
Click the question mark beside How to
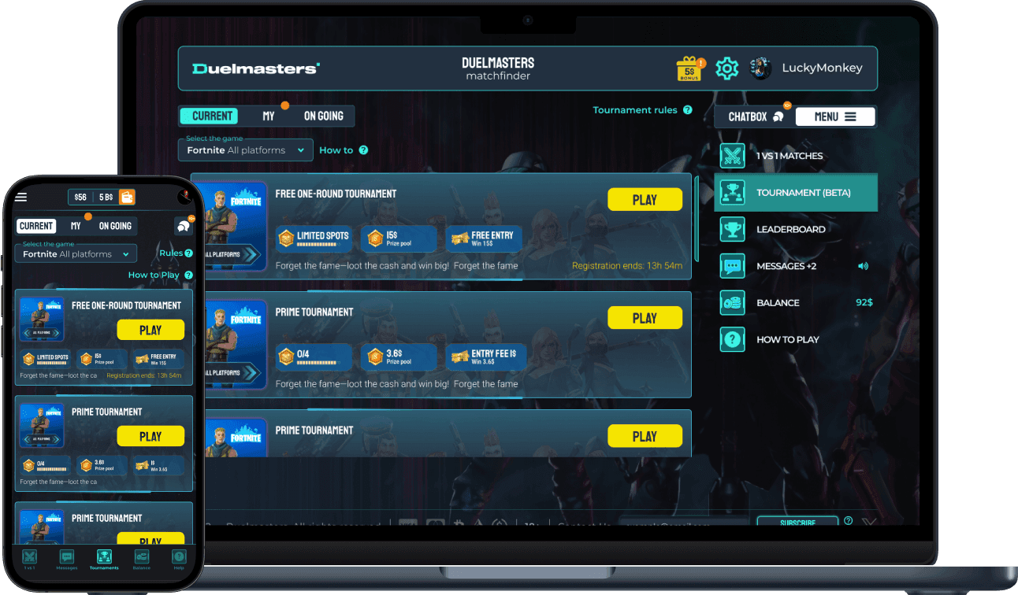tap(363, 150)
